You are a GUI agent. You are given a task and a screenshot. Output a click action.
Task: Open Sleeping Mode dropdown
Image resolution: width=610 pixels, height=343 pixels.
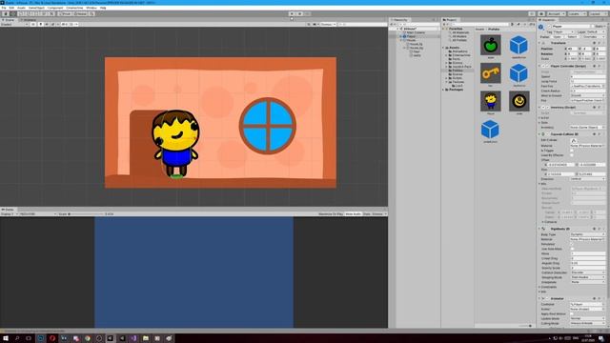click(587, 277)
